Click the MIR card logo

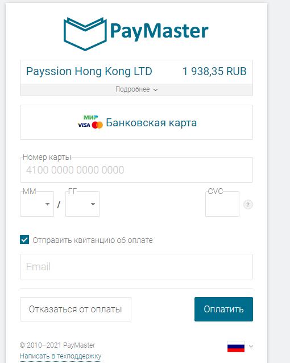[x=91, y=118]
